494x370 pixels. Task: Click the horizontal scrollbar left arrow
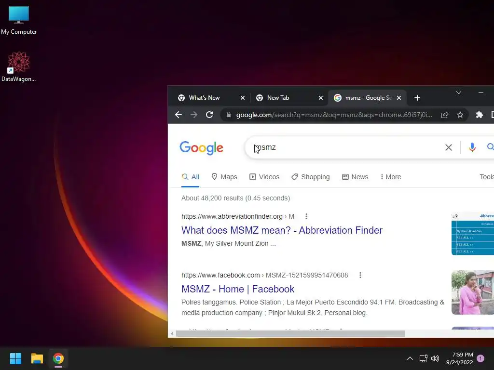coord(172,333)
